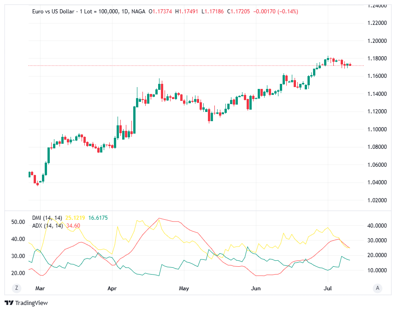Click the Z quick-access icon in the corner
Image resolution: width=396 pixels, height=311 pixels.
coord(17,288)
